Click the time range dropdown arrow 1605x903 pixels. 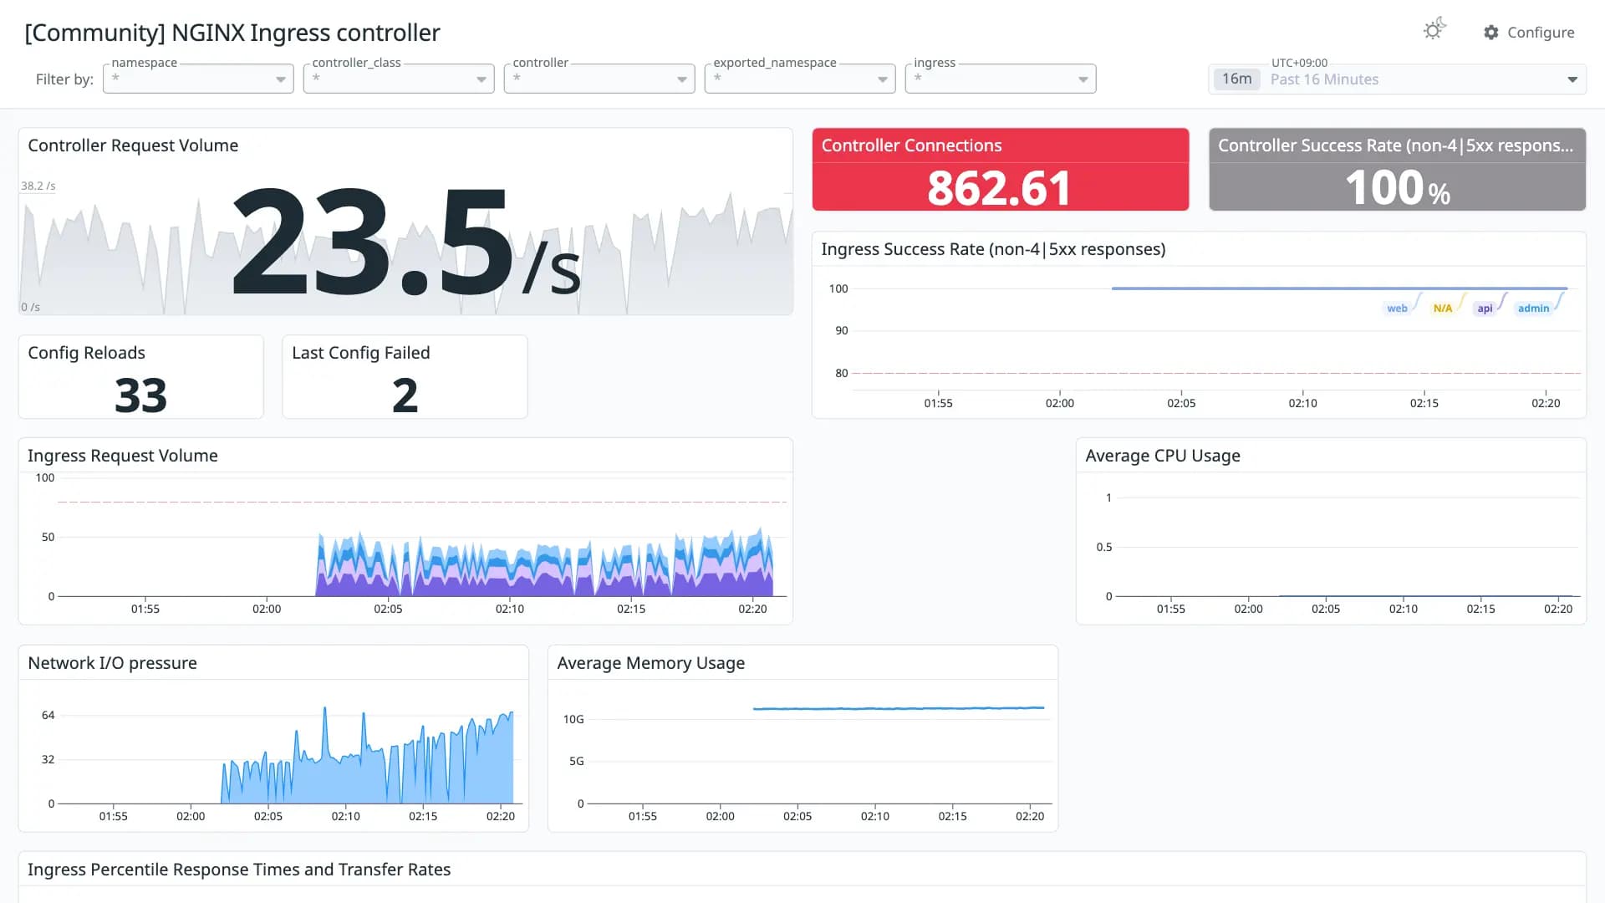point(1572,80)
